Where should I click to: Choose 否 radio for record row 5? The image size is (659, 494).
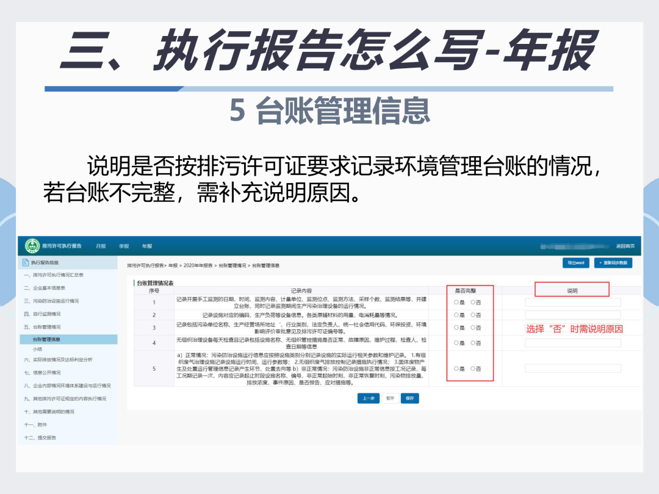tap(473, 368)
